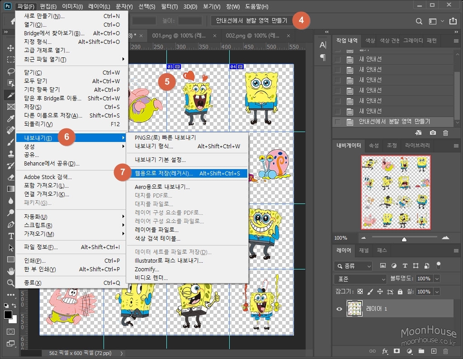Toggle layer filtering on/off switch
The width and height of the screenshot is (463, 359).
tap(439, 265)
